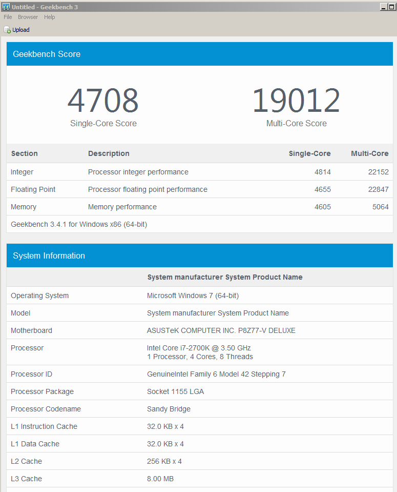Viewport: 397px width, 492px height.
Task: Click the Multi-Core column header
Action: pyautogui.click(x=370, y=153)
